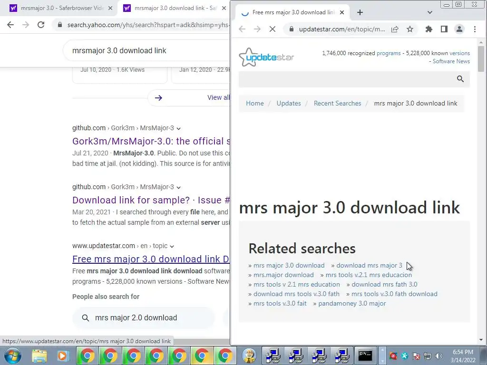
Task: Open related search 'mrs.major download'
Action: coord(283,275)
